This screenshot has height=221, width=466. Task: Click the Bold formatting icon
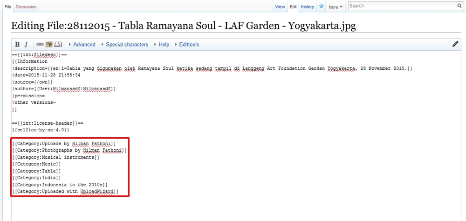click(x=17, y=45)
